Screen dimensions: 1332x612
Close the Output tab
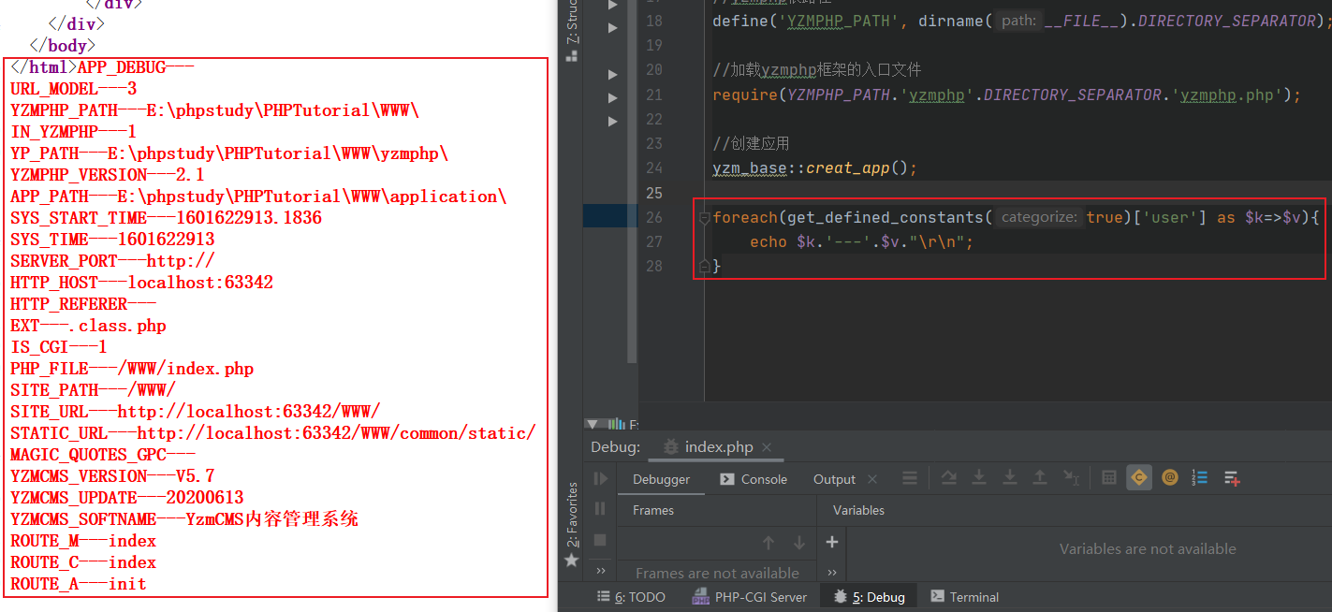tap(872, 479)
